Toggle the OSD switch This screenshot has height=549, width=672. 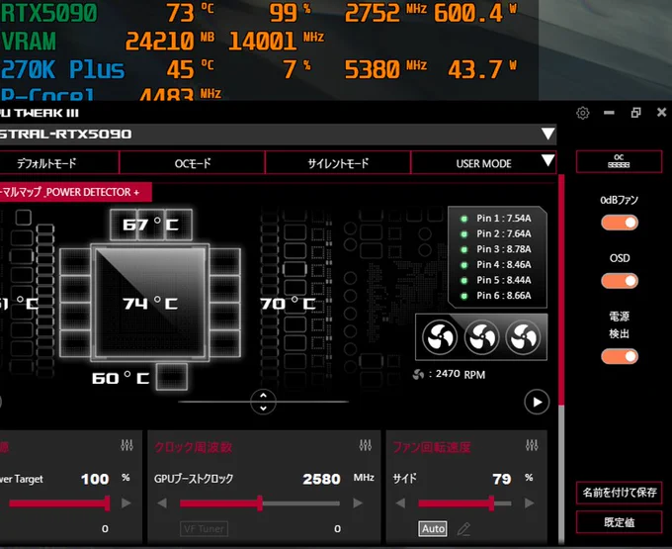coord(620,281)
